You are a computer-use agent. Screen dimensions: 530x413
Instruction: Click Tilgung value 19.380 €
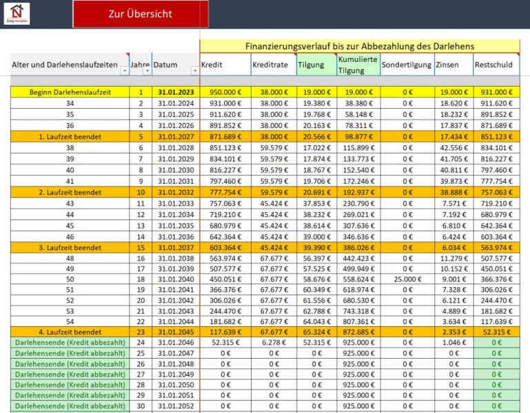[317, 103]
